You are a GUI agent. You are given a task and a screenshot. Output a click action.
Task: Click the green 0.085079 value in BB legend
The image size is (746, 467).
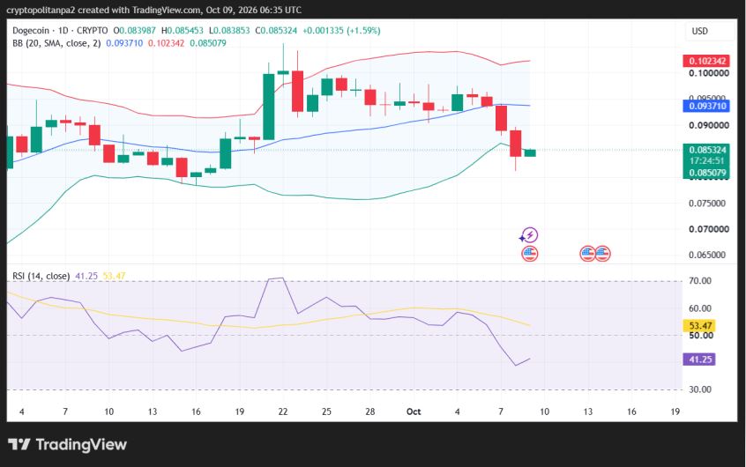click(x=208, y=43)
